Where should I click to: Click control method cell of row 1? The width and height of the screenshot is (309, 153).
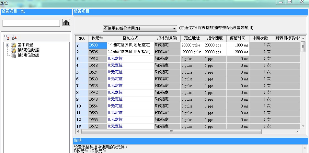(130, 45)
